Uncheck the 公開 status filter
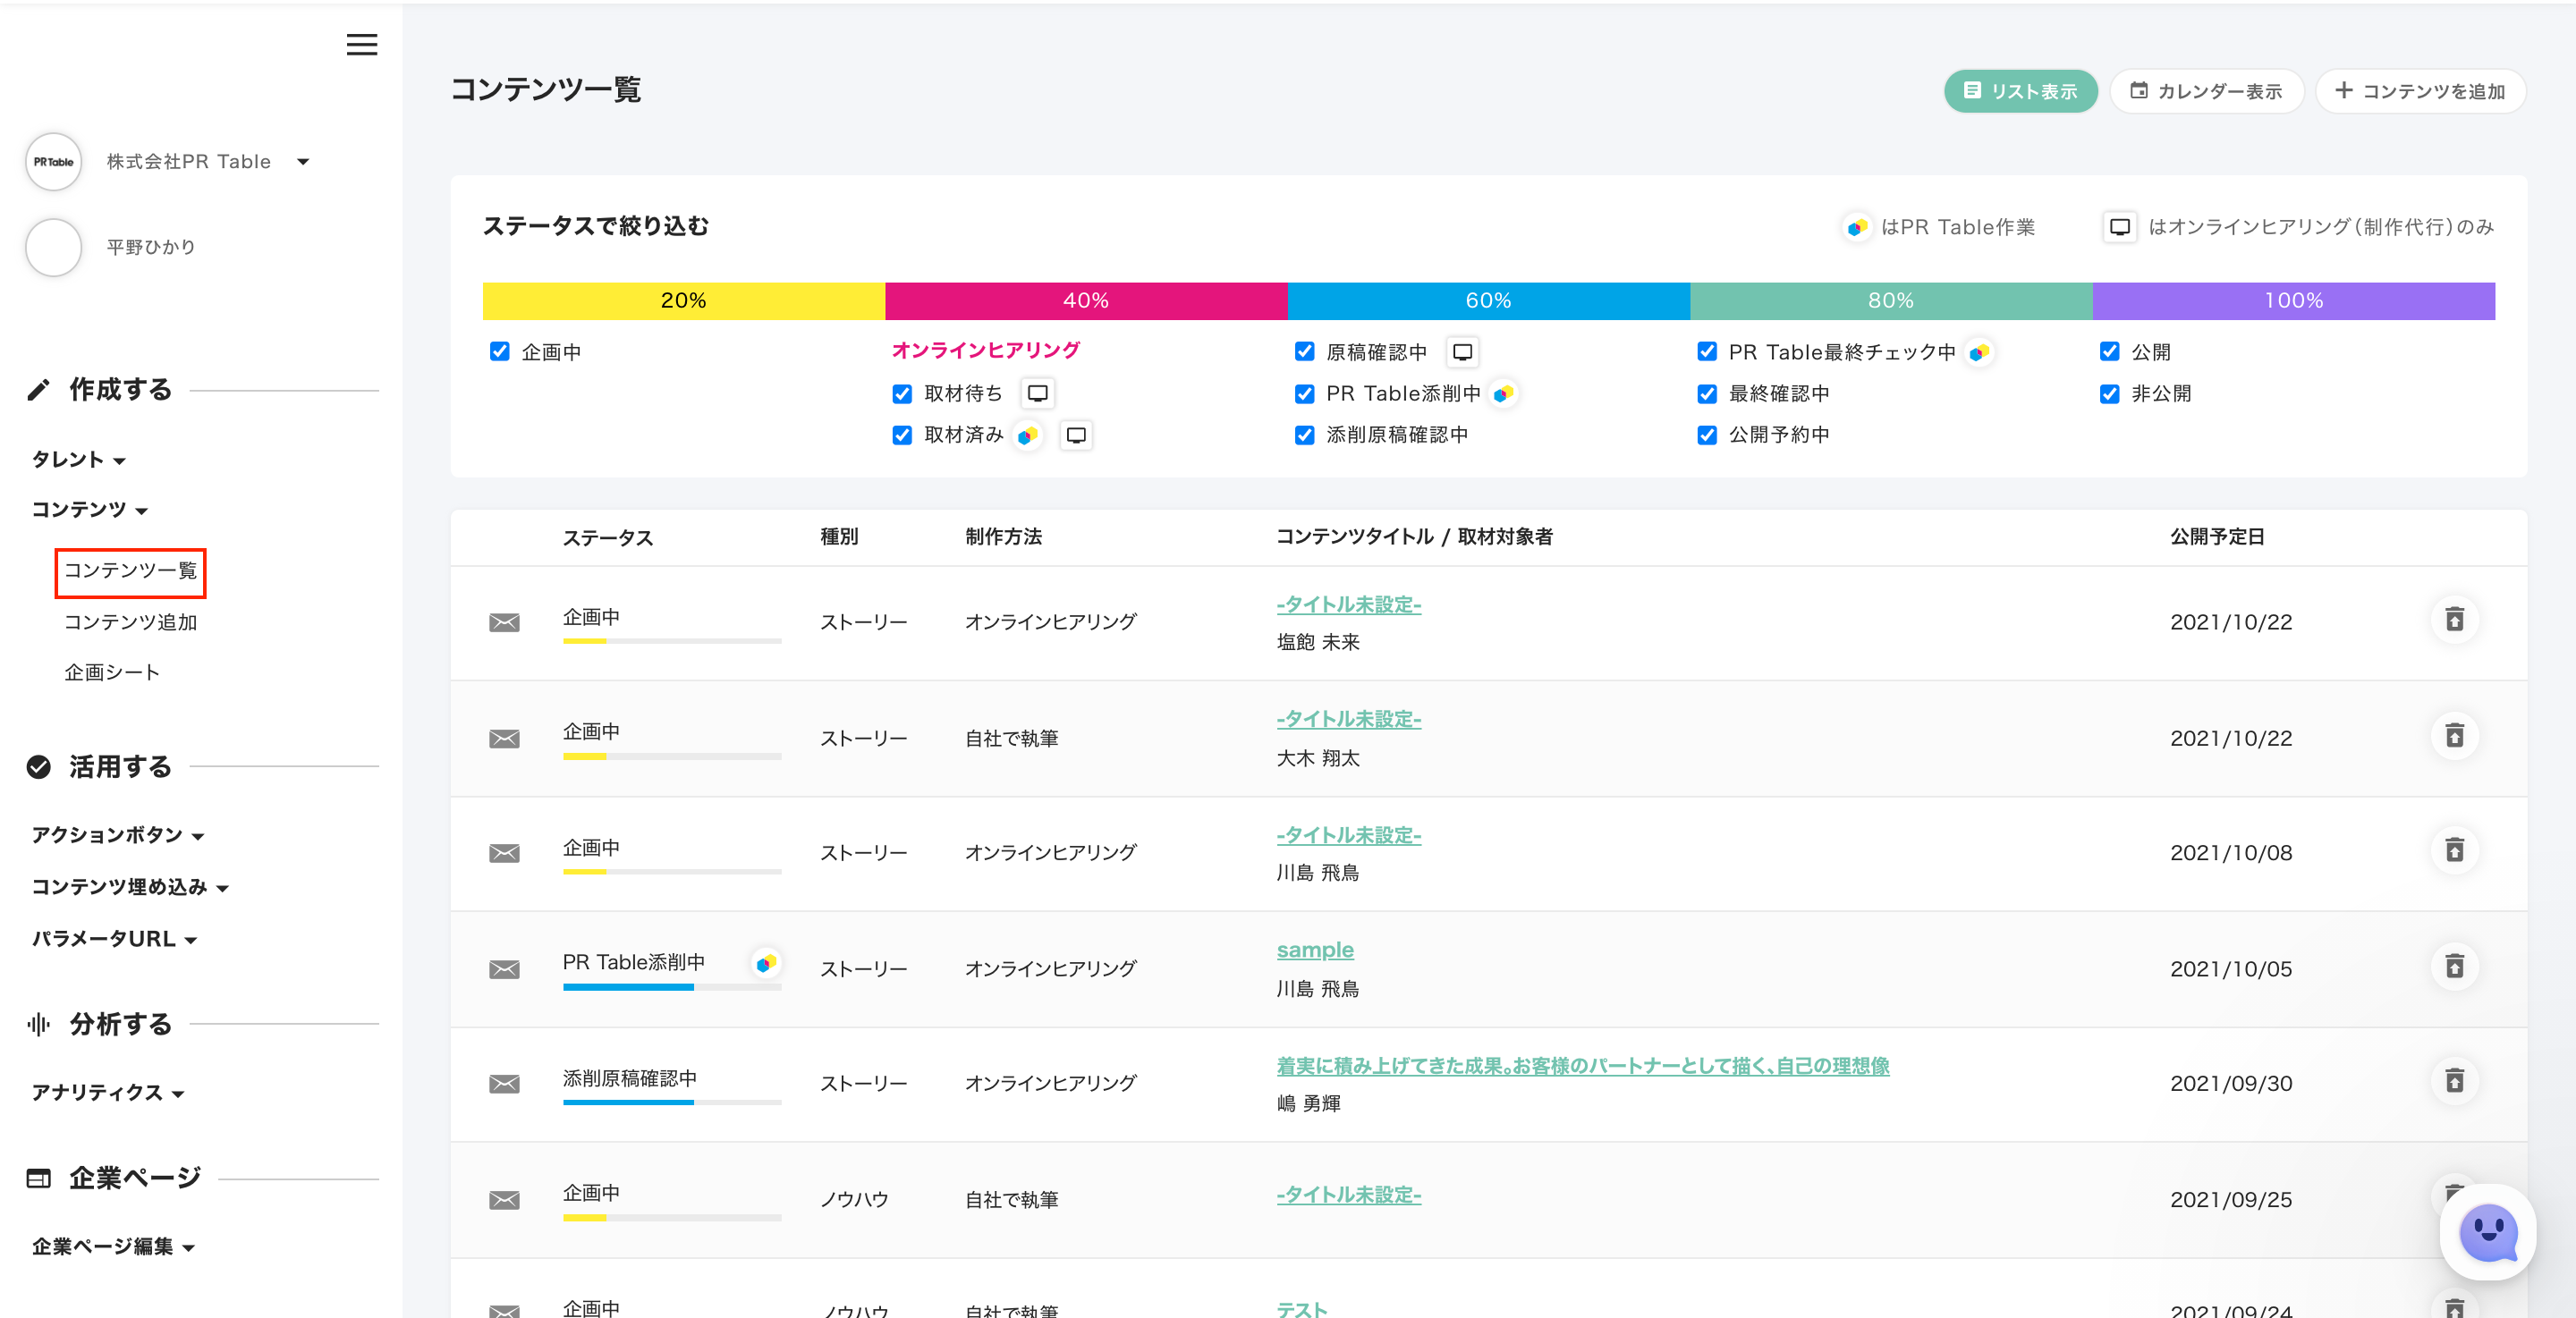The image size is (2576, 1318). 2109,351
